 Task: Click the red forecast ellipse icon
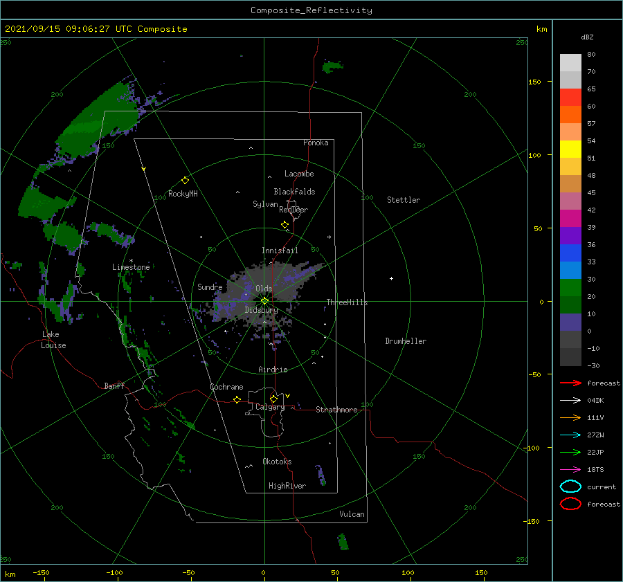570,504
